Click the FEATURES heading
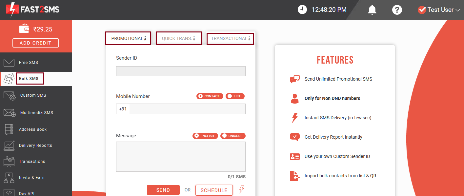 [335, 60]
